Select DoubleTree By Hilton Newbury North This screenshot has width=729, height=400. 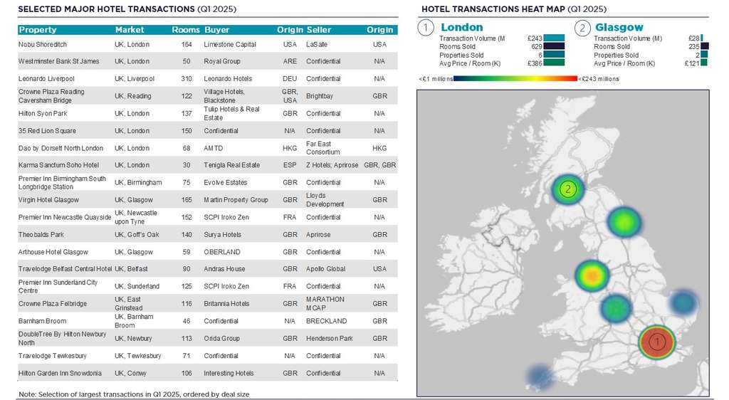(63, 338)
